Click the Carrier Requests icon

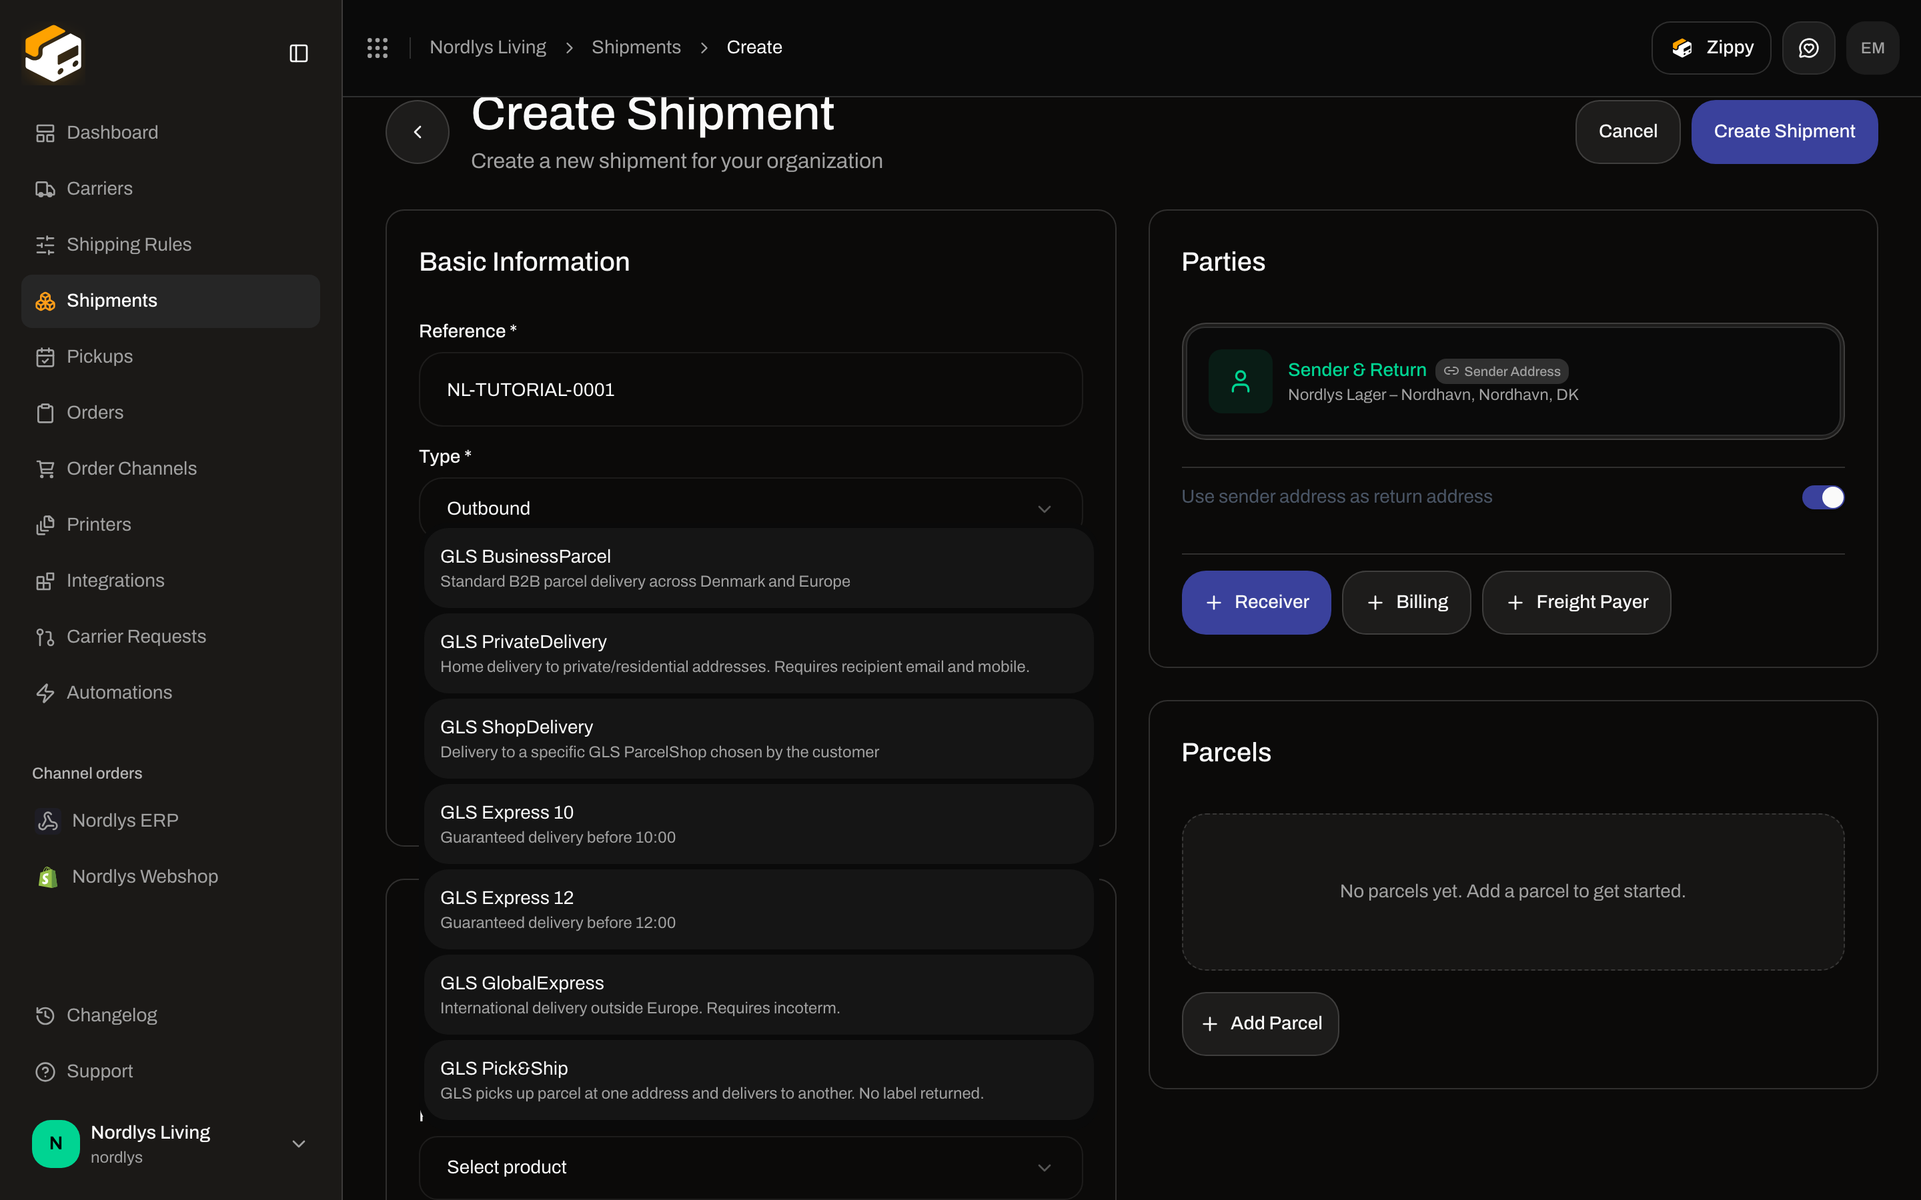[x=45, y=637]
